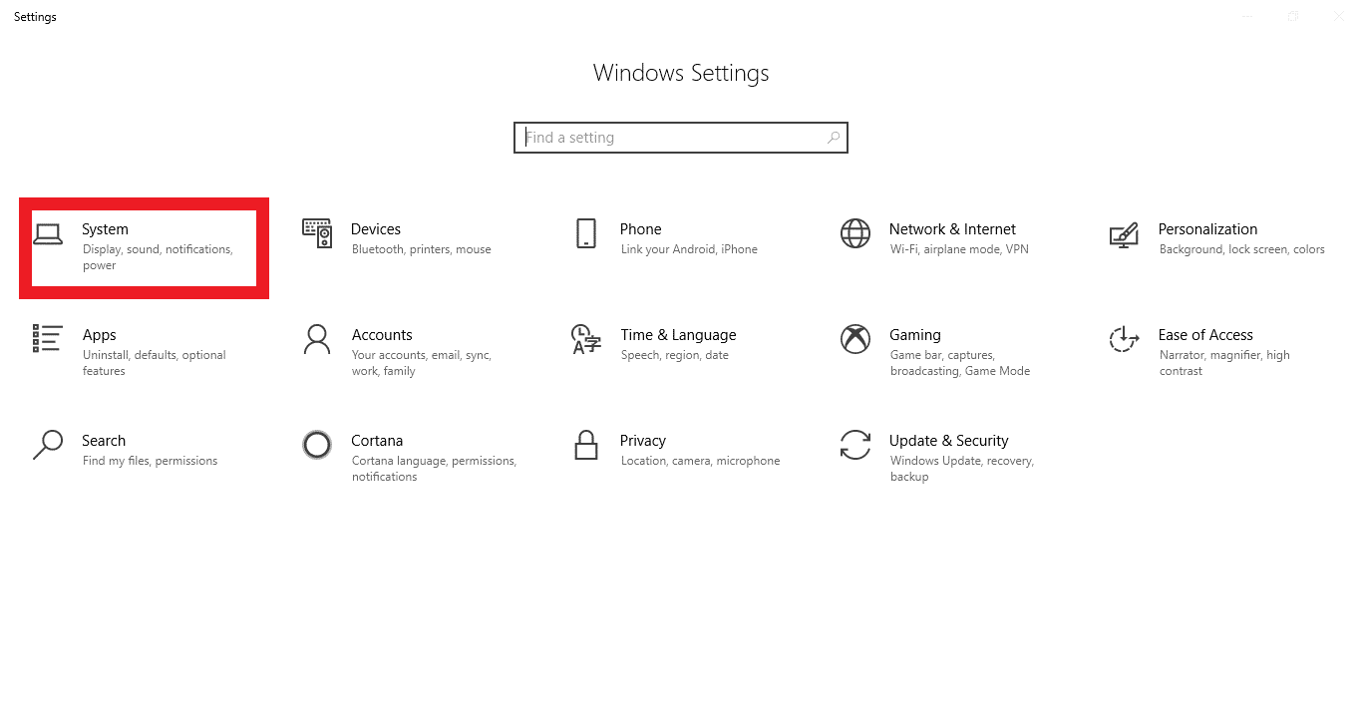The width and height of the screenshot is (1362, 726).
Task: Select the Gaming Xbox icon
Action: click(x=855, y=339)
